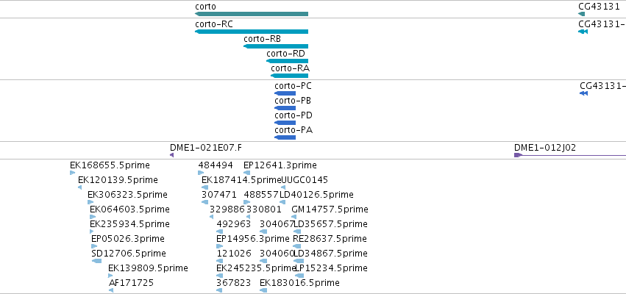The image size is (626, 294).
Task: Click the 484494 EST arrow
Action: pos(201,173)
